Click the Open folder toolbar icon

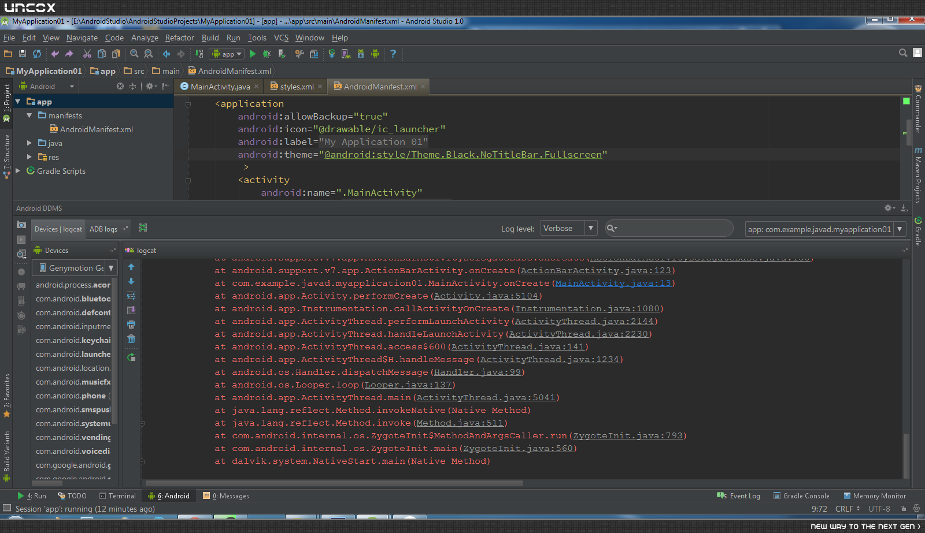[x=8, y=54]
